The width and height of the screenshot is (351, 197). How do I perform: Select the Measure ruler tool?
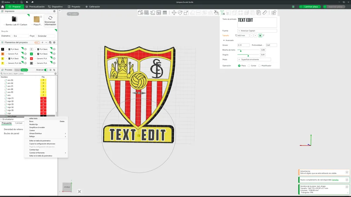tap(265, 13)
